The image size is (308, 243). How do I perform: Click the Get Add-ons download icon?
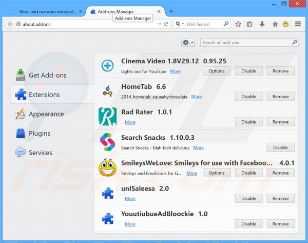21,74
